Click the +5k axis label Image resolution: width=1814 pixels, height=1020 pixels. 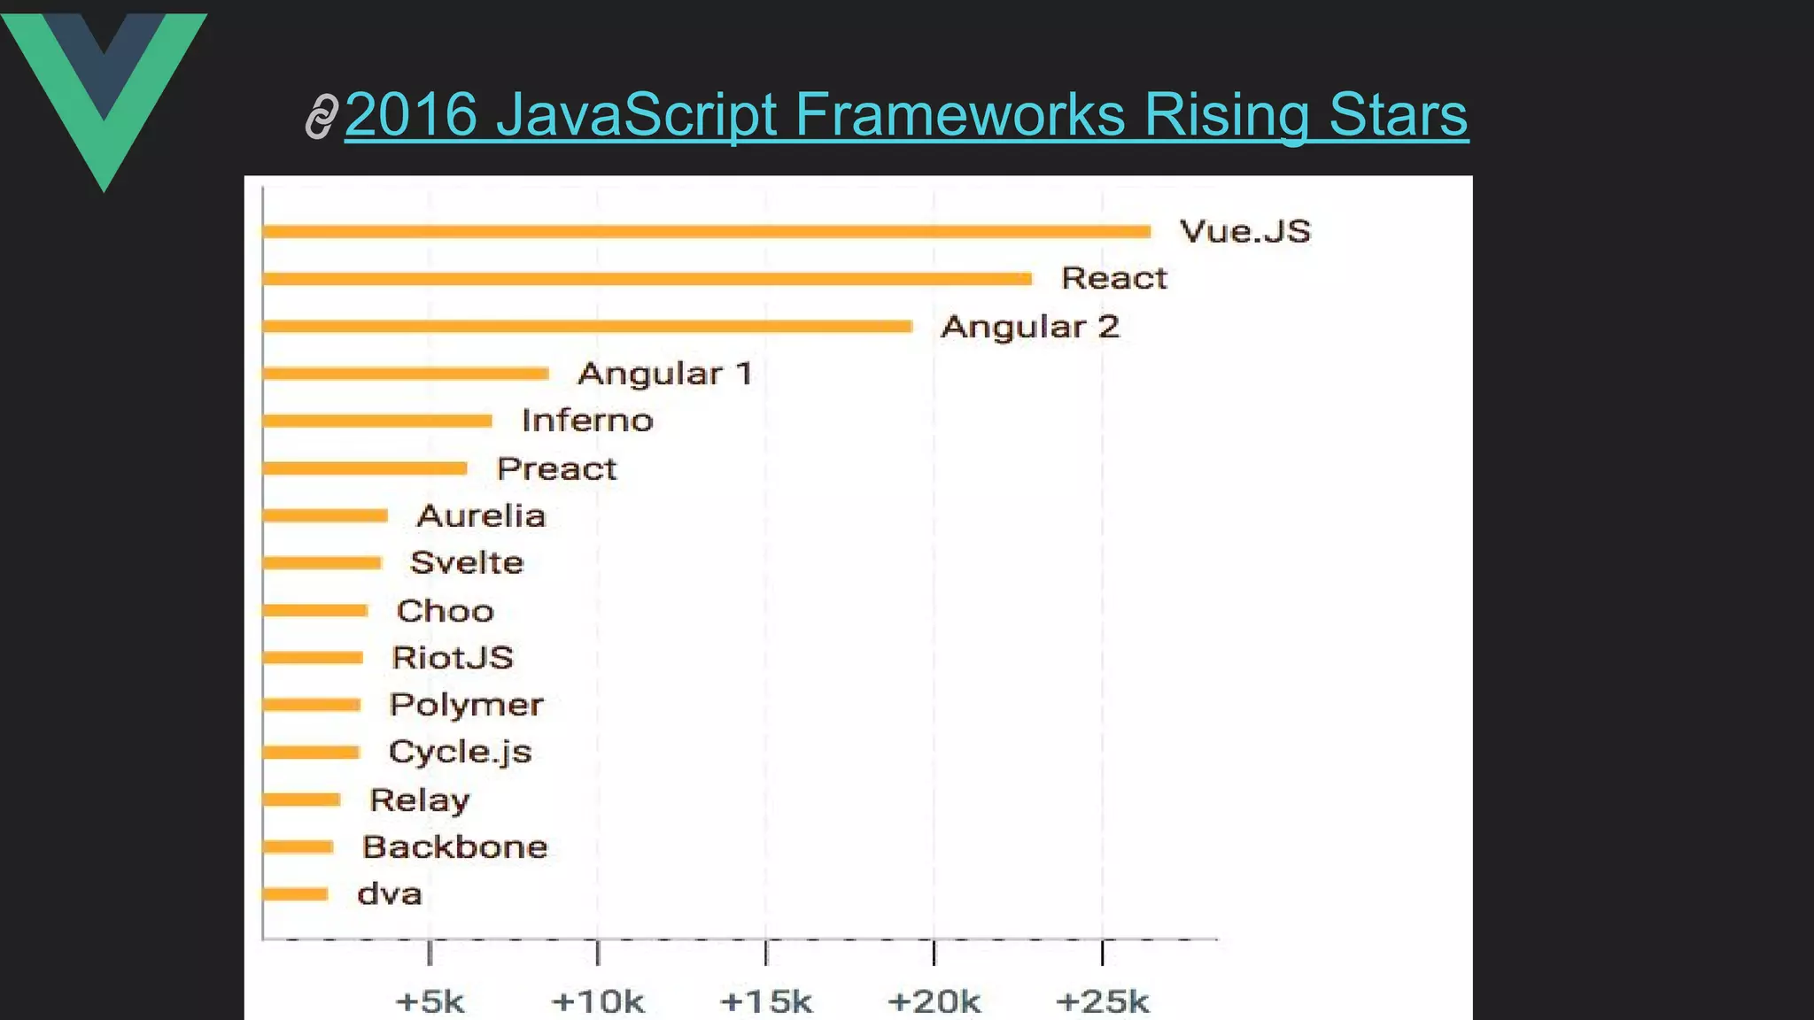tap(430, 1001)
